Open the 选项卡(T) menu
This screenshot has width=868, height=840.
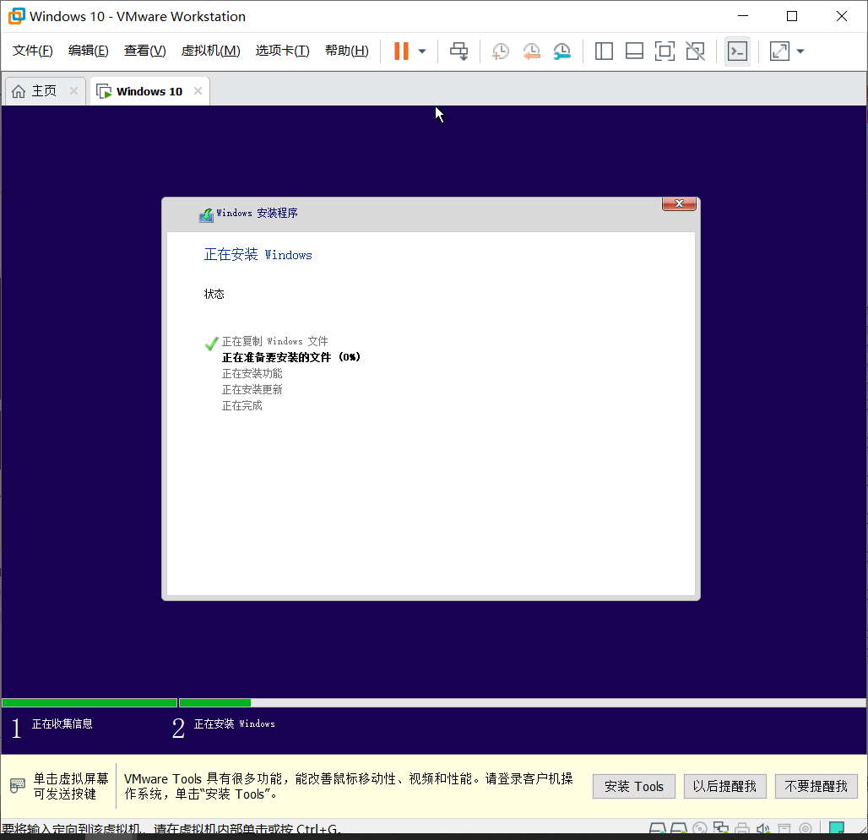pyautogui.click(x=282, y=51)
